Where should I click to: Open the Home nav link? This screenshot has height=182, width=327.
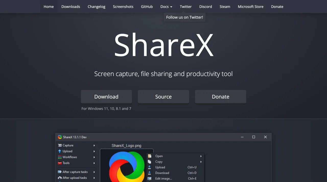point(49,7)
